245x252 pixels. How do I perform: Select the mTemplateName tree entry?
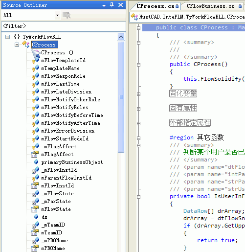pyautogui.click(x=60, y=68)
